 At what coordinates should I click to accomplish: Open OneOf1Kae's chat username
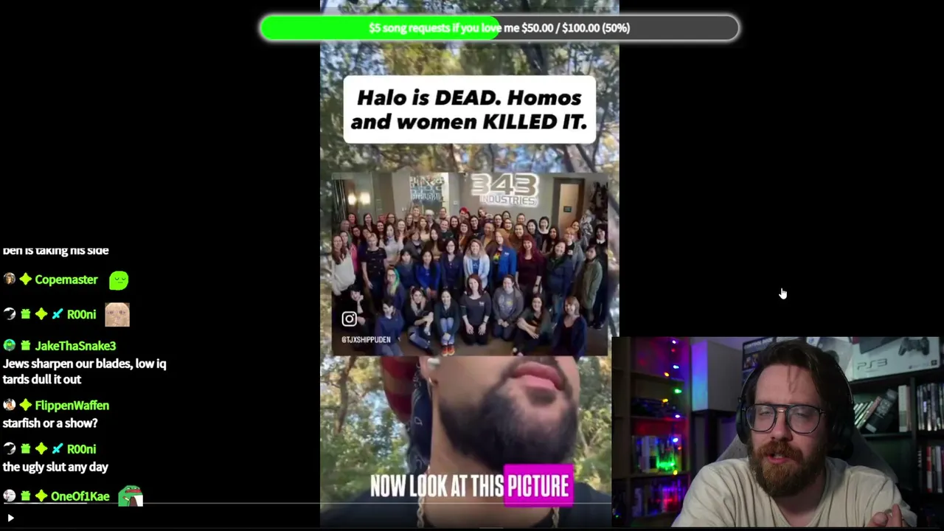[80, 496]
